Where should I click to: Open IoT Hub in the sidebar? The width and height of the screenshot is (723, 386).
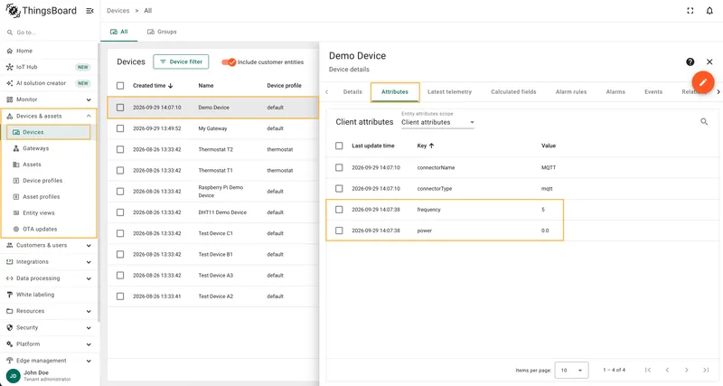[x=49, y=67]
